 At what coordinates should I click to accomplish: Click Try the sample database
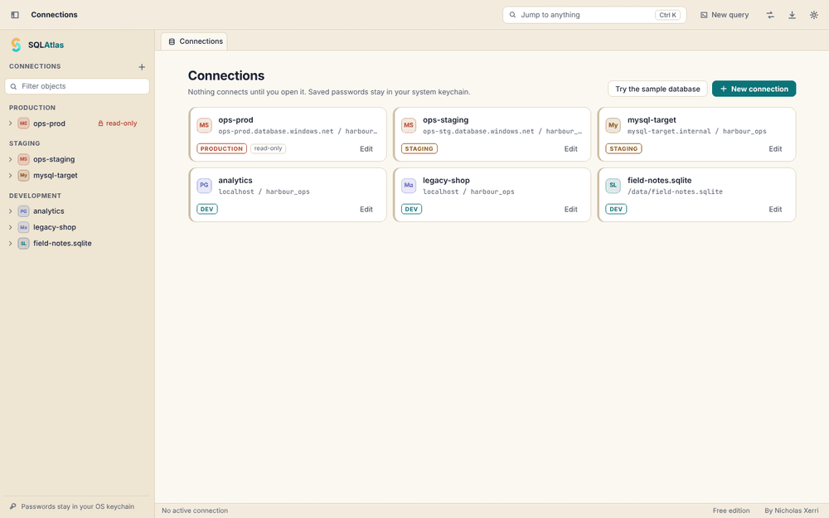pos(657,89)
